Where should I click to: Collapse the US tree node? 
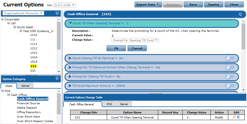pos(8,23)
